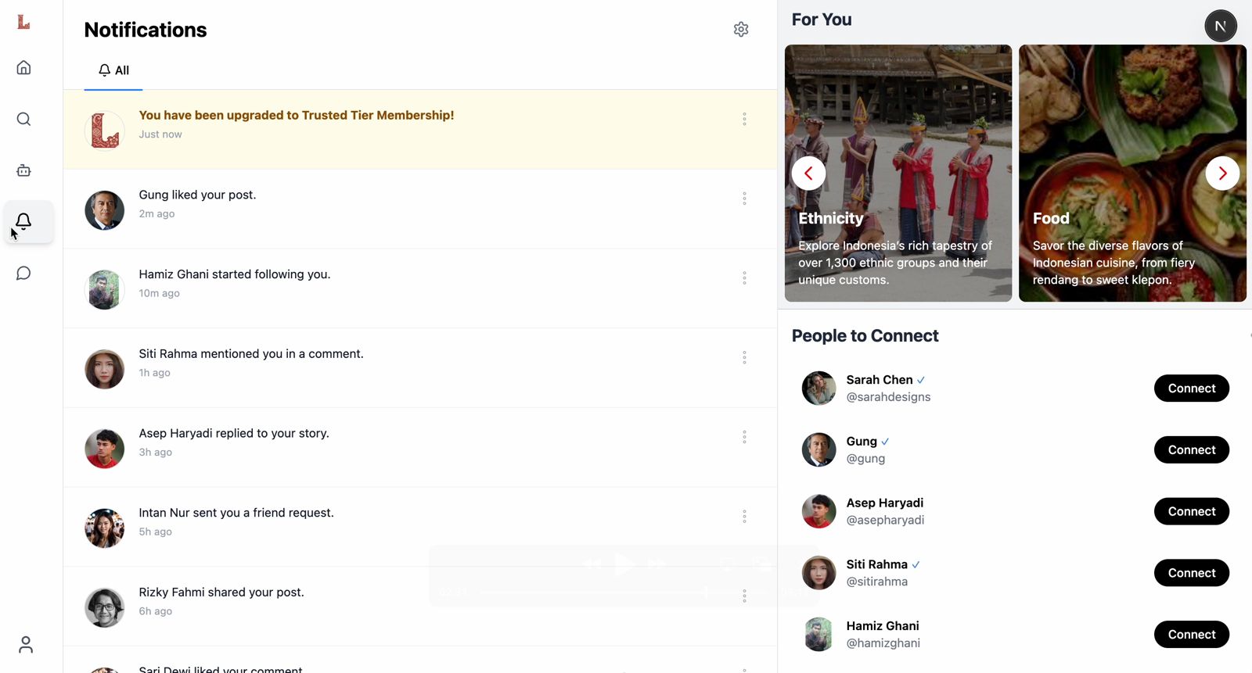Open options for Trusted Tier Membership notification
This screenshot has width=1252, height=673.
coord(744,119)
